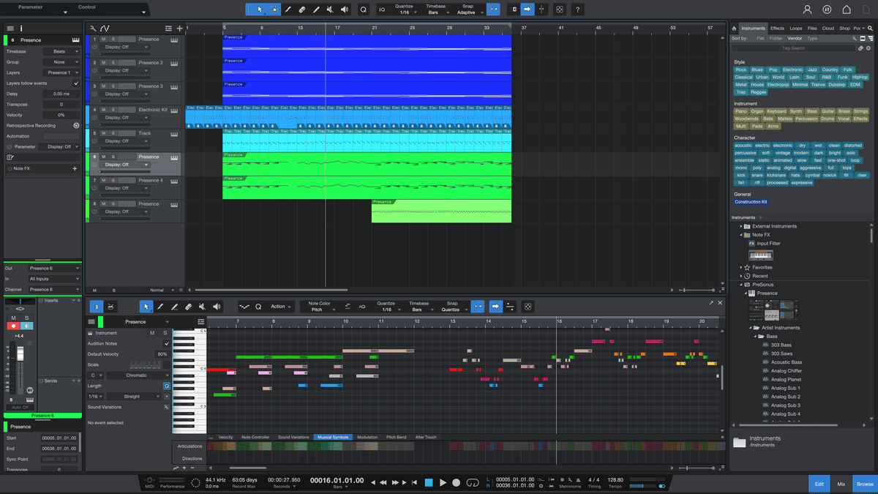Switch to the Velocity lane tab
878x494 pixels.
click(225, 437)
